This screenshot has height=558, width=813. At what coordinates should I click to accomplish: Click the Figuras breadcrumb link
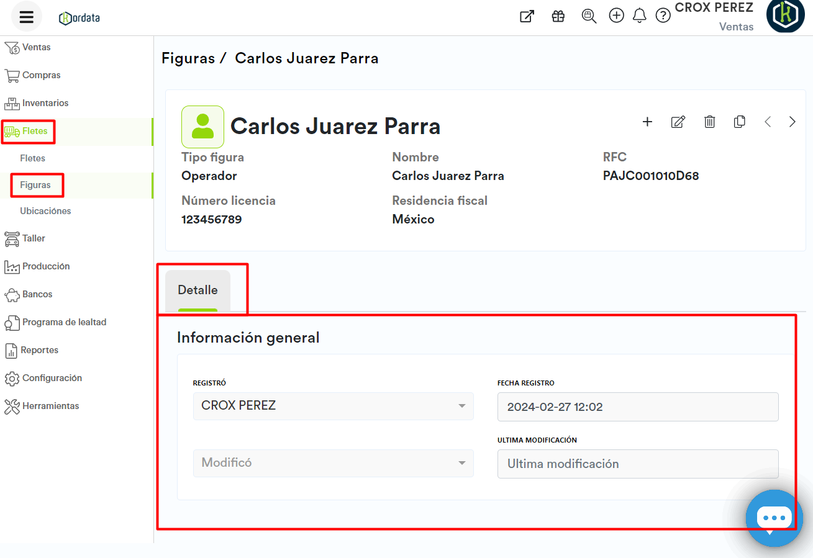point(188,58)
